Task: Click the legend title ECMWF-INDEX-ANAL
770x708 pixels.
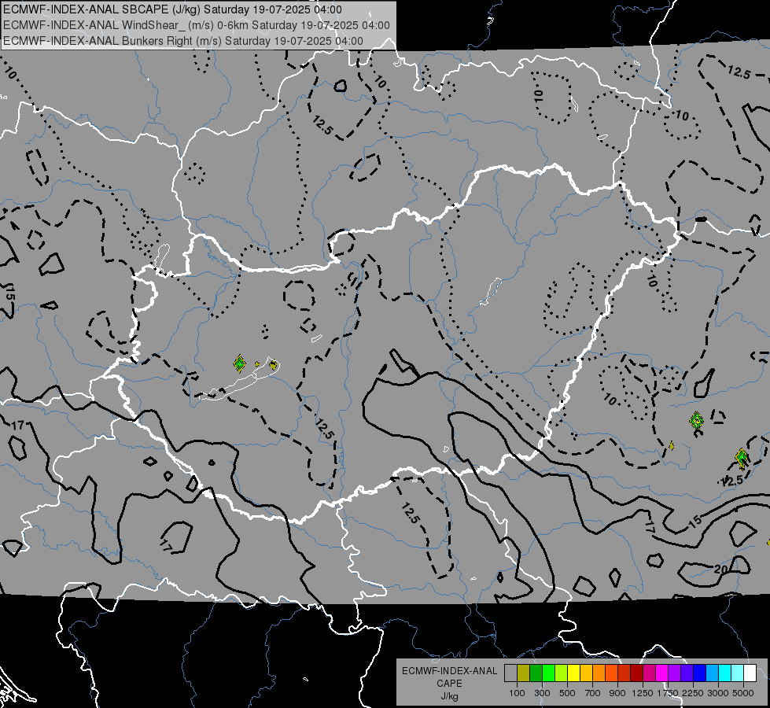Action: click(449, 671)
